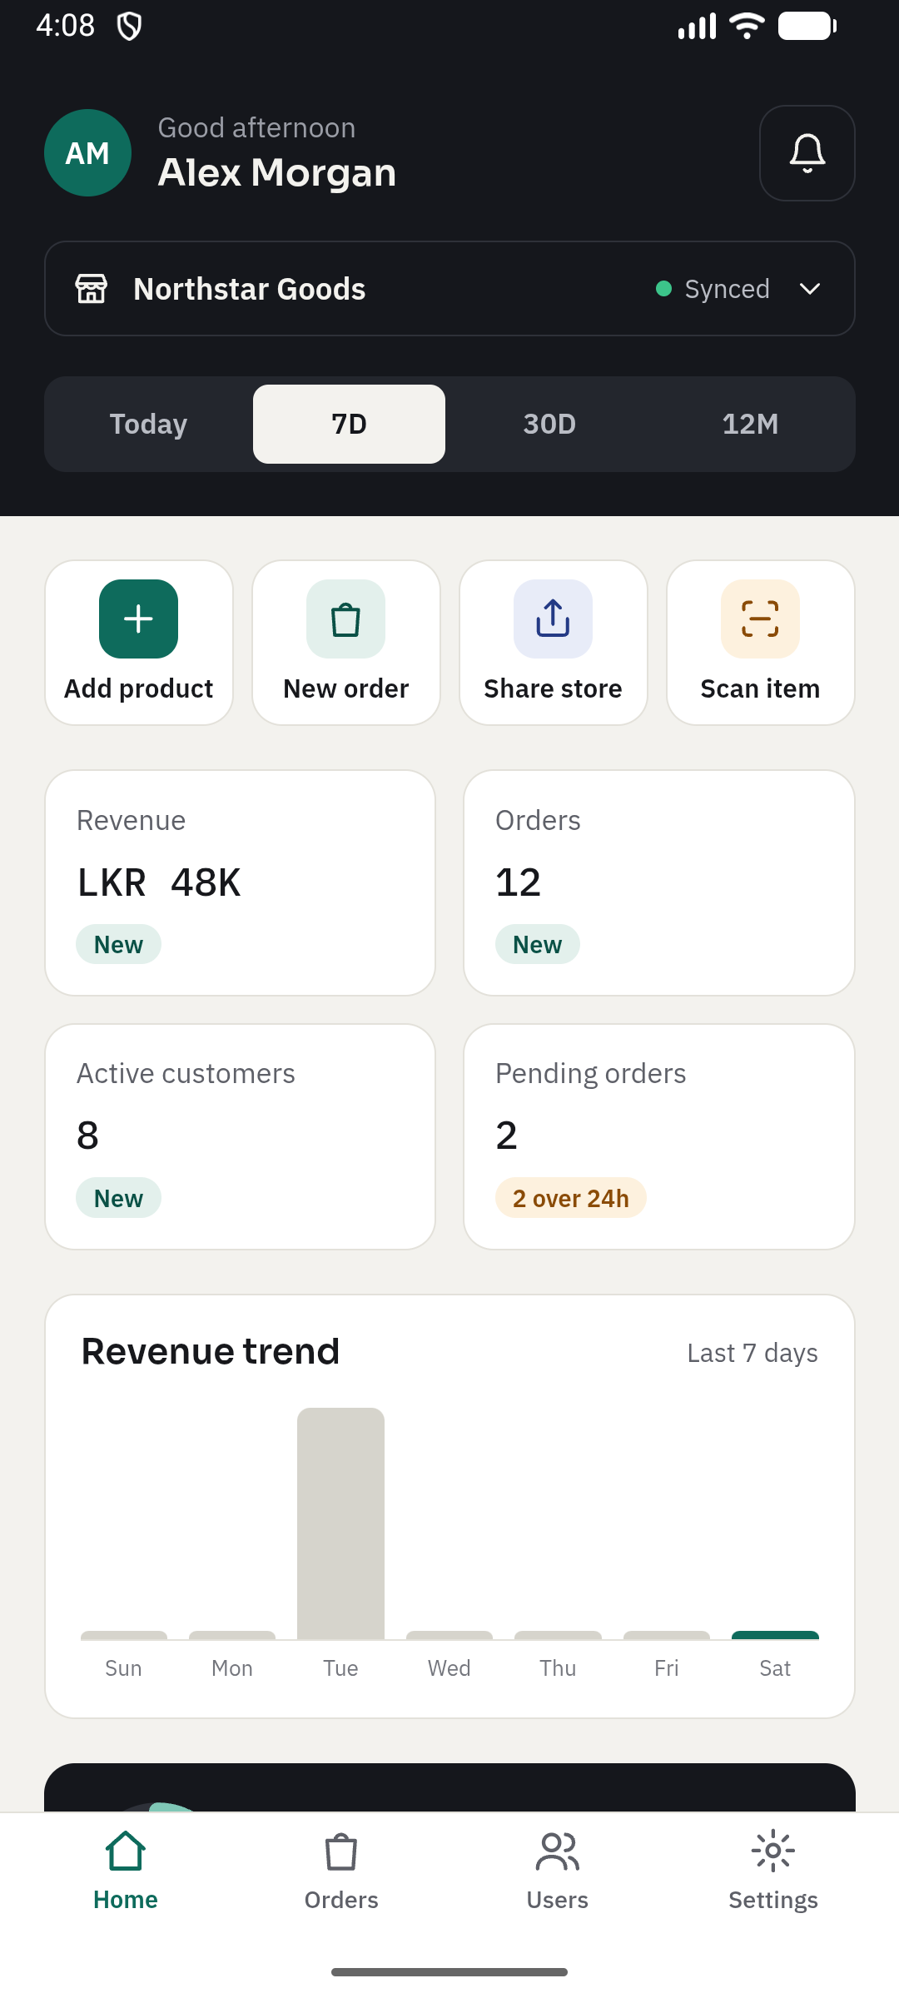899x1998 pixels.
Task: Select the 30D range tab
Action: (549, 424)
